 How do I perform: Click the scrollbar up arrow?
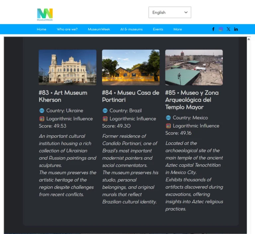[249, 39]
